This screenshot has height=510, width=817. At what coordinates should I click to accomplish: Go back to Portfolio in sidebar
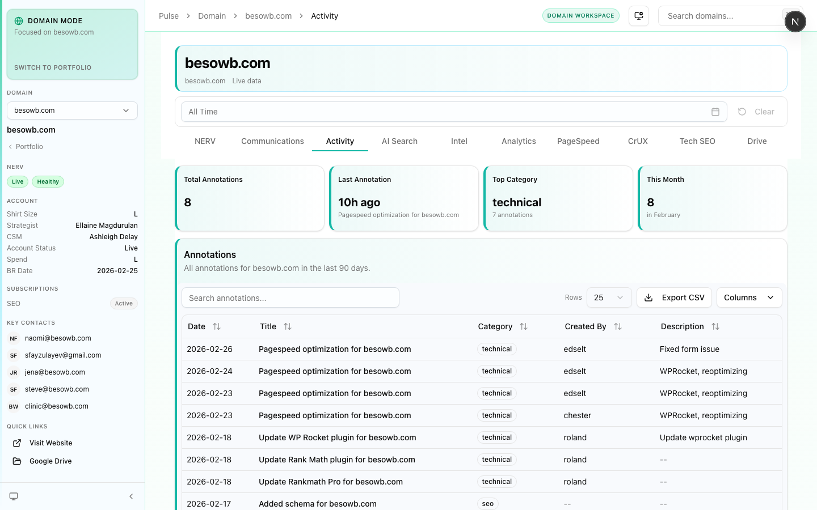click(x=29, y=147)
